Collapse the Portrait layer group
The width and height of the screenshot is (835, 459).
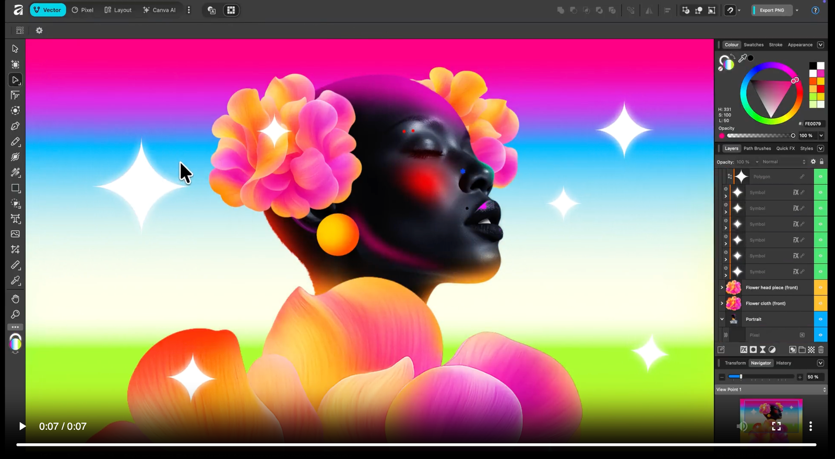722,319
